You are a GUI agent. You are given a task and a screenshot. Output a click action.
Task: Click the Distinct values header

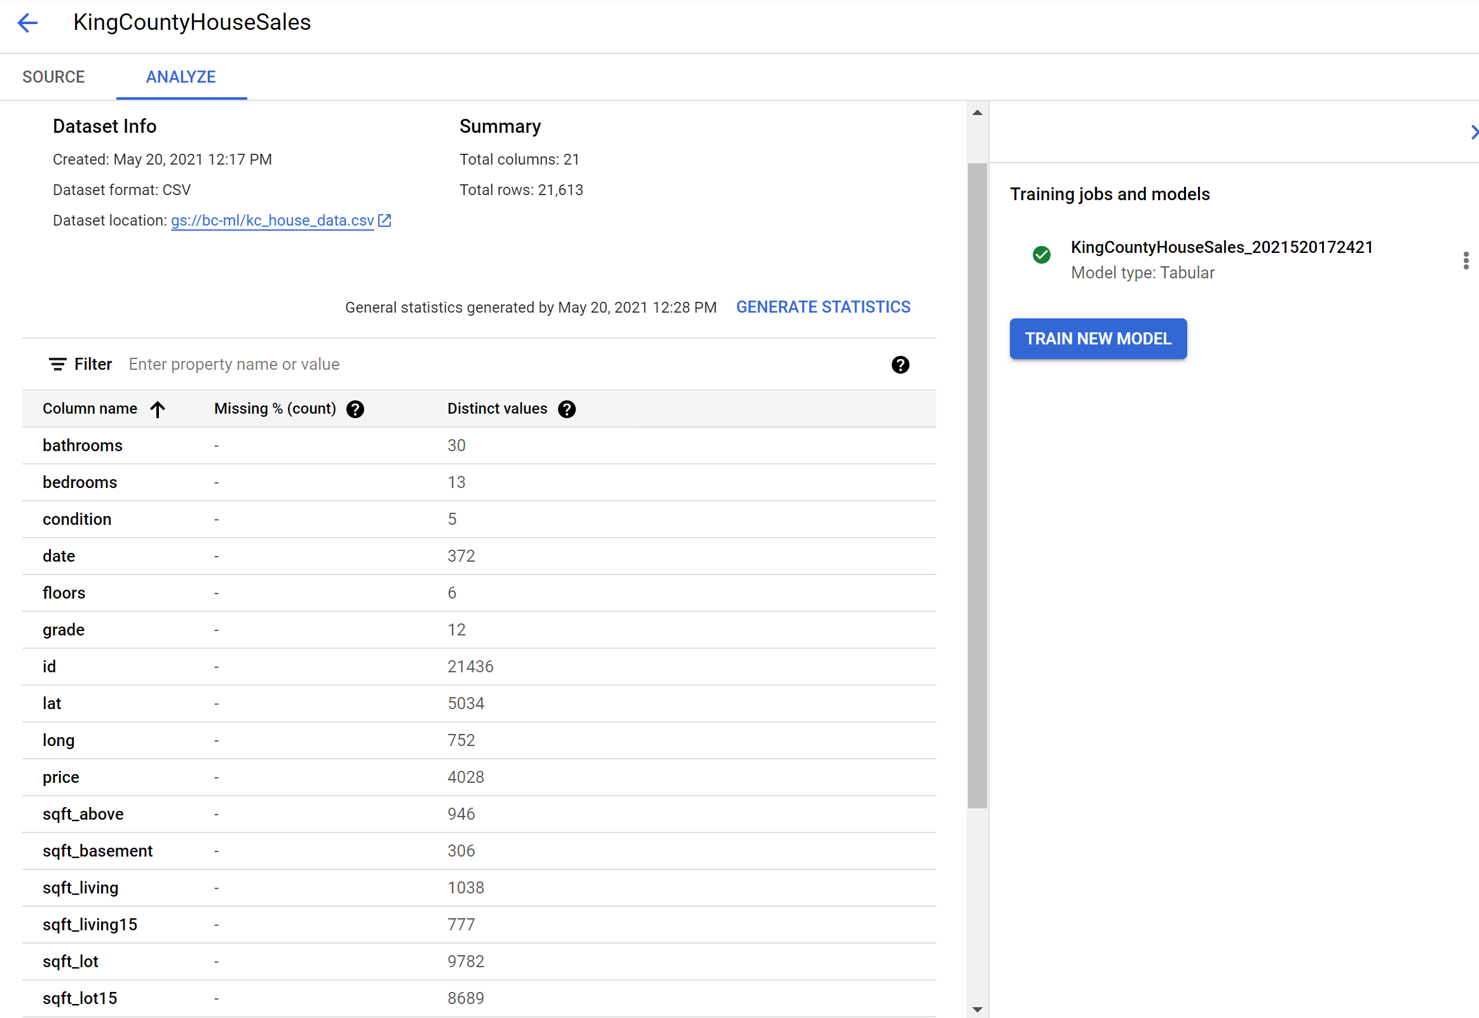[x=498, y=409]
